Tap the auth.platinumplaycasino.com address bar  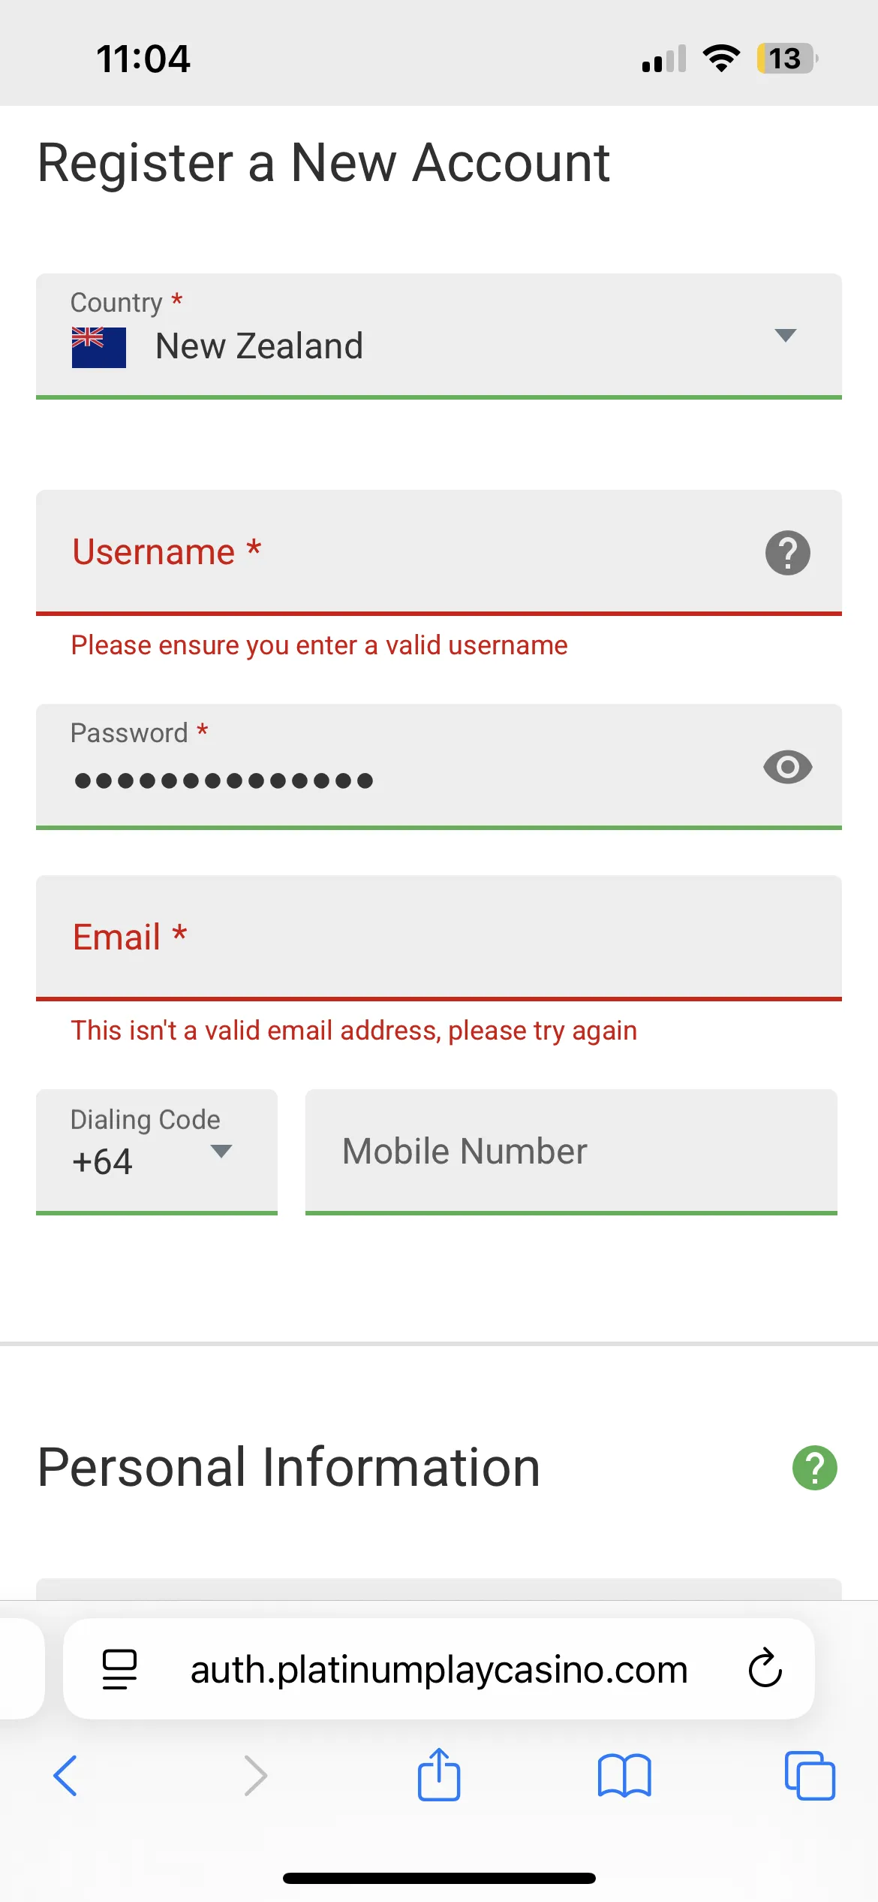(x=438, y=1669)
